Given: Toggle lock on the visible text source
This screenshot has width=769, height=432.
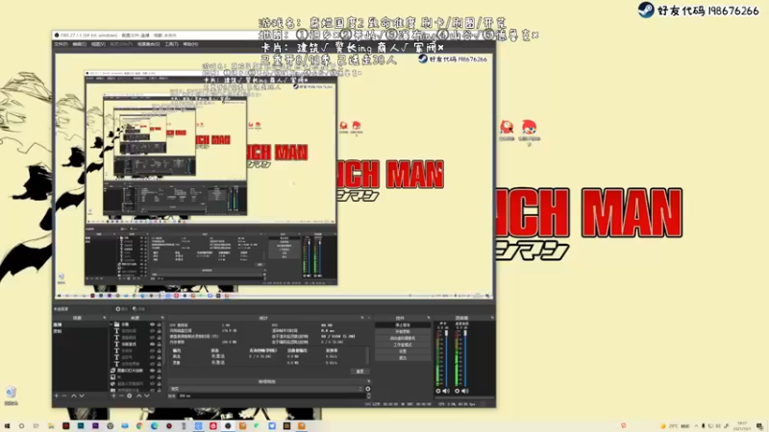Looking at the screenshot, I should click(159, 345).
